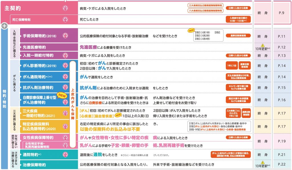Click the round icon beside 女性疾病保障特約
The height and width of the screenshot is (170, 292).
click(65, 138)
